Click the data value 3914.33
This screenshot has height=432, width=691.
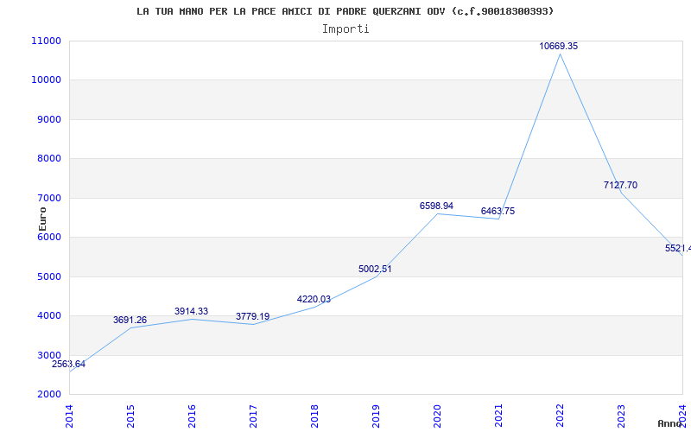click(191, 312)
